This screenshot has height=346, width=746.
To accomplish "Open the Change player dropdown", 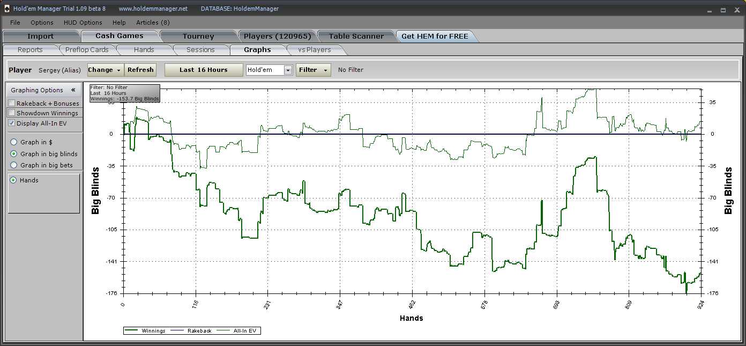I will pos(105,70).
